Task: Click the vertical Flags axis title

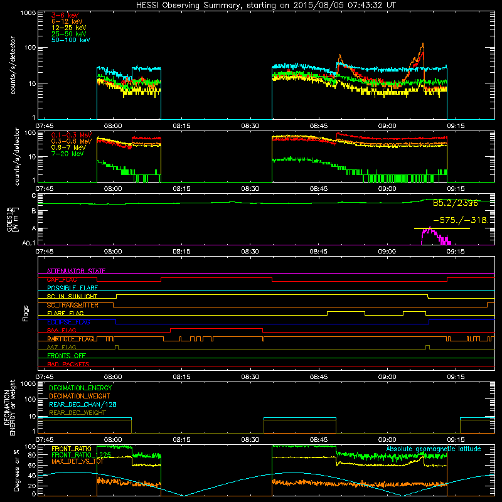Action: click(x=26, y=313)
